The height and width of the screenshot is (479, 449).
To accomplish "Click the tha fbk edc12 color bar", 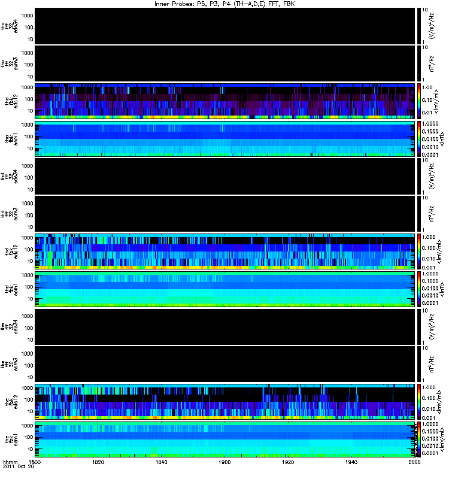I will point(418,101).
